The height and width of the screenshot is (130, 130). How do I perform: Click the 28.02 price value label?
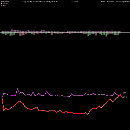click(x=125, y=97)
